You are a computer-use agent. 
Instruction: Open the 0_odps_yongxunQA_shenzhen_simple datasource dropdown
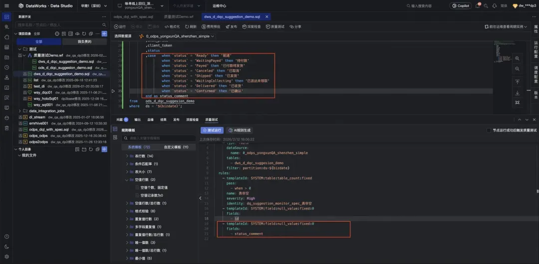pyautogui.click(x=177, y=36)
